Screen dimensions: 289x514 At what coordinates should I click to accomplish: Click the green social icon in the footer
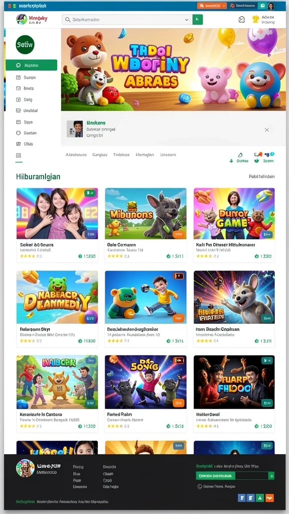tap(260, 497)
